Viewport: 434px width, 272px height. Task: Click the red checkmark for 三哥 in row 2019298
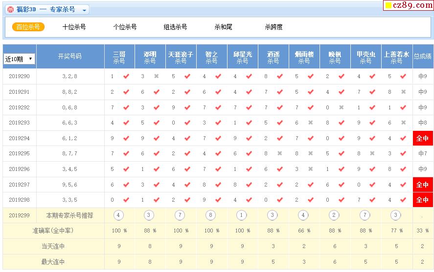click(x=126, y=200)
